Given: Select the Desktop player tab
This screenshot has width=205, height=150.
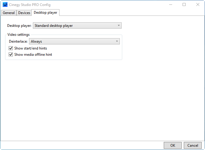Looking at the screenshot, I should click(x=45, y=13).
